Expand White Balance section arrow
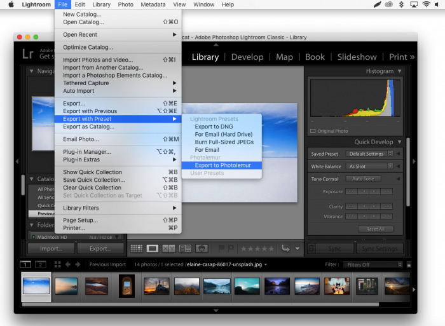This screenshot has width=445, height=326. pyautogui.click(x=398, y=166)
